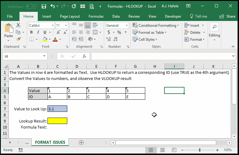This screenshot has height=155, width=239.
Task: Switch to the Formulas tab
Action: 96,16
